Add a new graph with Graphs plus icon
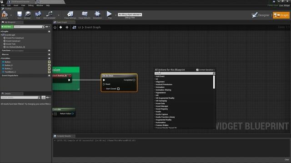The width and height of the screenshot is (291, 163). (49, 32)
